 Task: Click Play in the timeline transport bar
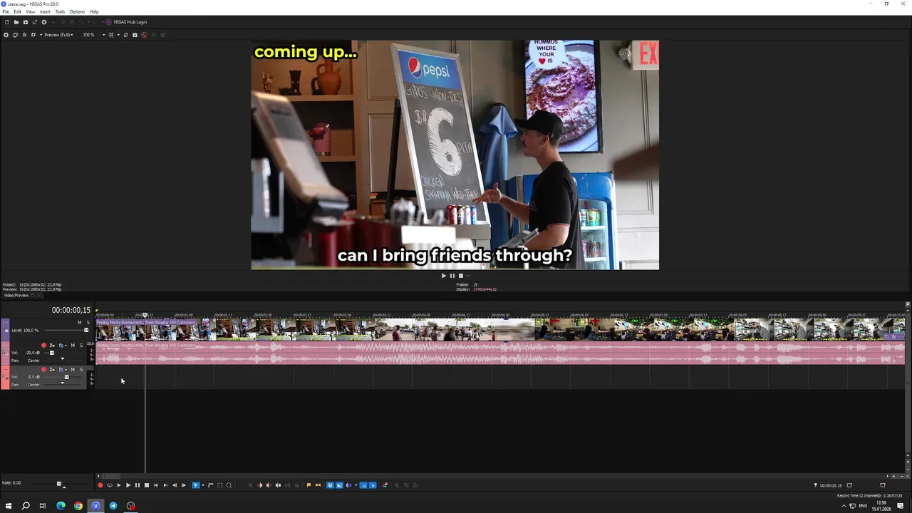[128, 485]
